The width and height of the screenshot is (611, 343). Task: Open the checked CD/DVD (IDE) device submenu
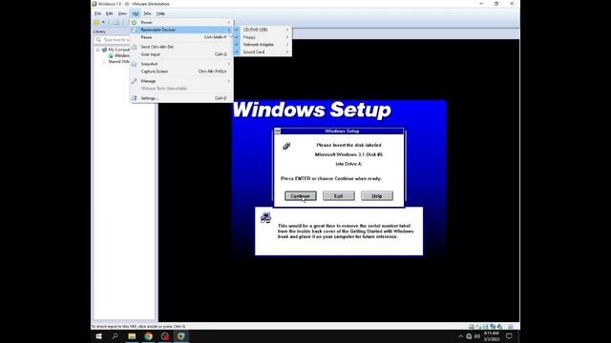(263, 30)
